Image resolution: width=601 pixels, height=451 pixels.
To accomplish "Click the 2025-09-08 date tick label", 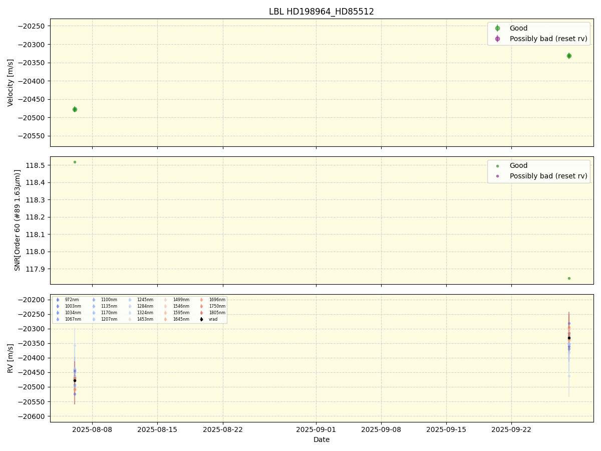I will click(x=381, y=429).
